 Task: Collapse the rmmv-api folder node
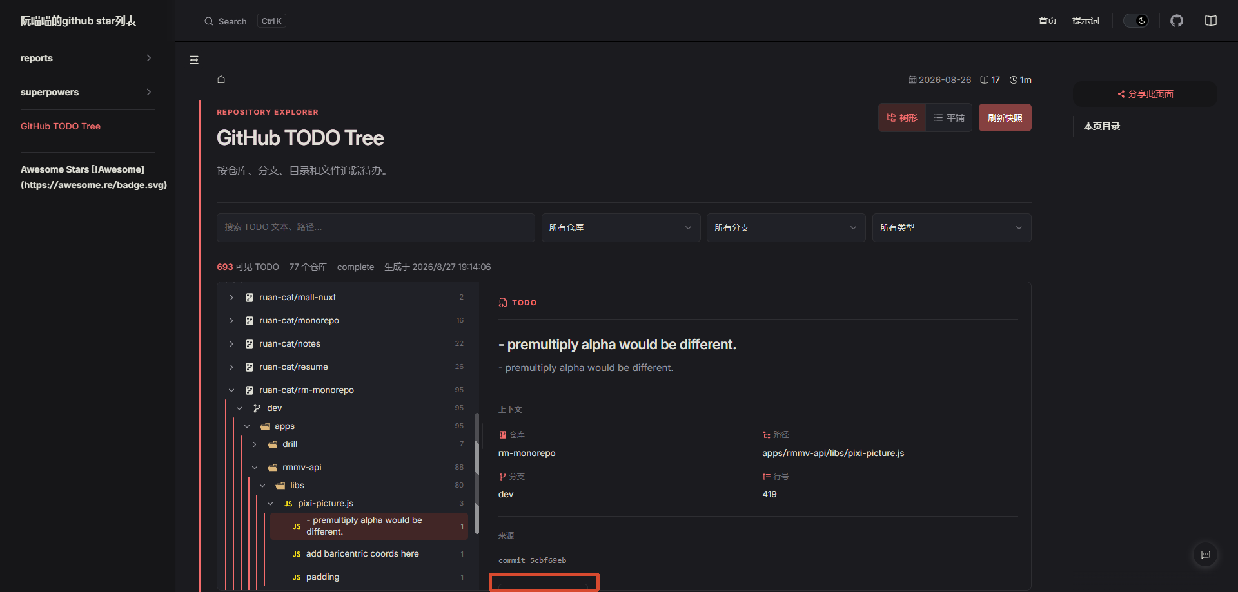tap(255, 468)
